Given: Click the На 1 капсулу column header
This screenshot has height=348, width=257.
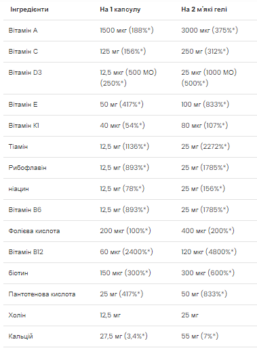Looking at the screenshot, I should [120, 10].
